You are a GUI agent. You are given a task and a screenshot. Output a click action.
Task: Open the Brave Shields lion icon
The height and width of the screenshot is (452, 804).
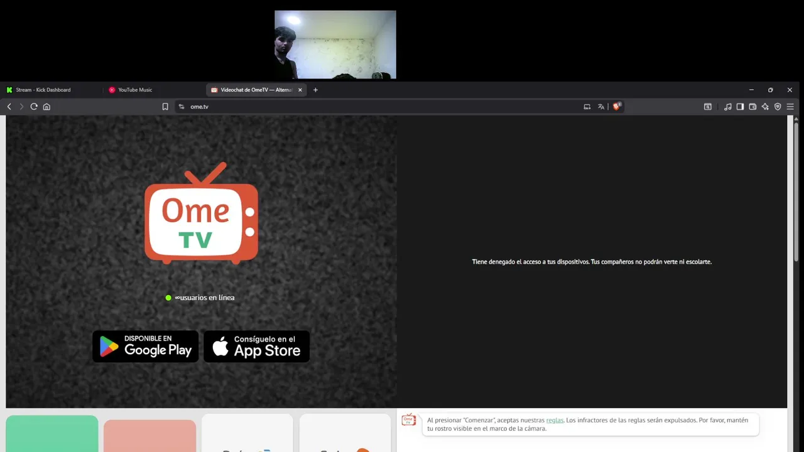pos(617,107)
